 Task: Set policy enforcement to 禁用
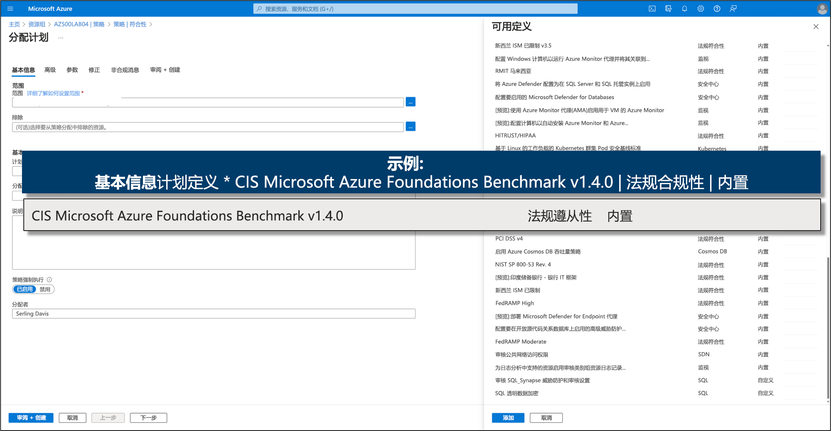point(45,289)
